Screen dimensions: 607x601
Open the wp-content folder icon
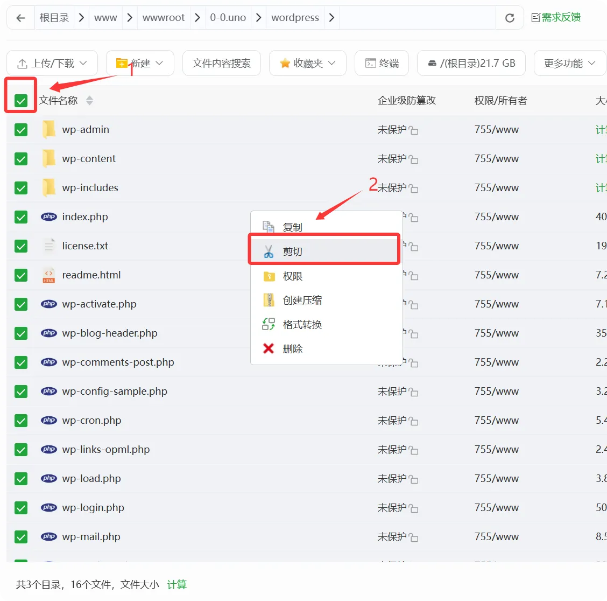click(49, 158)
